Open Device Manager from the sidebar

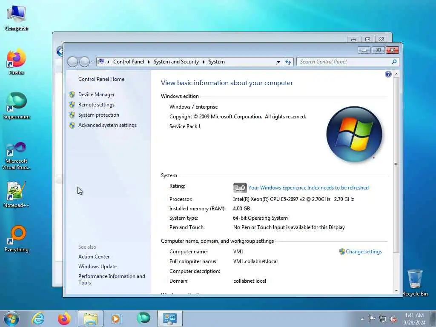click(96, 95)
